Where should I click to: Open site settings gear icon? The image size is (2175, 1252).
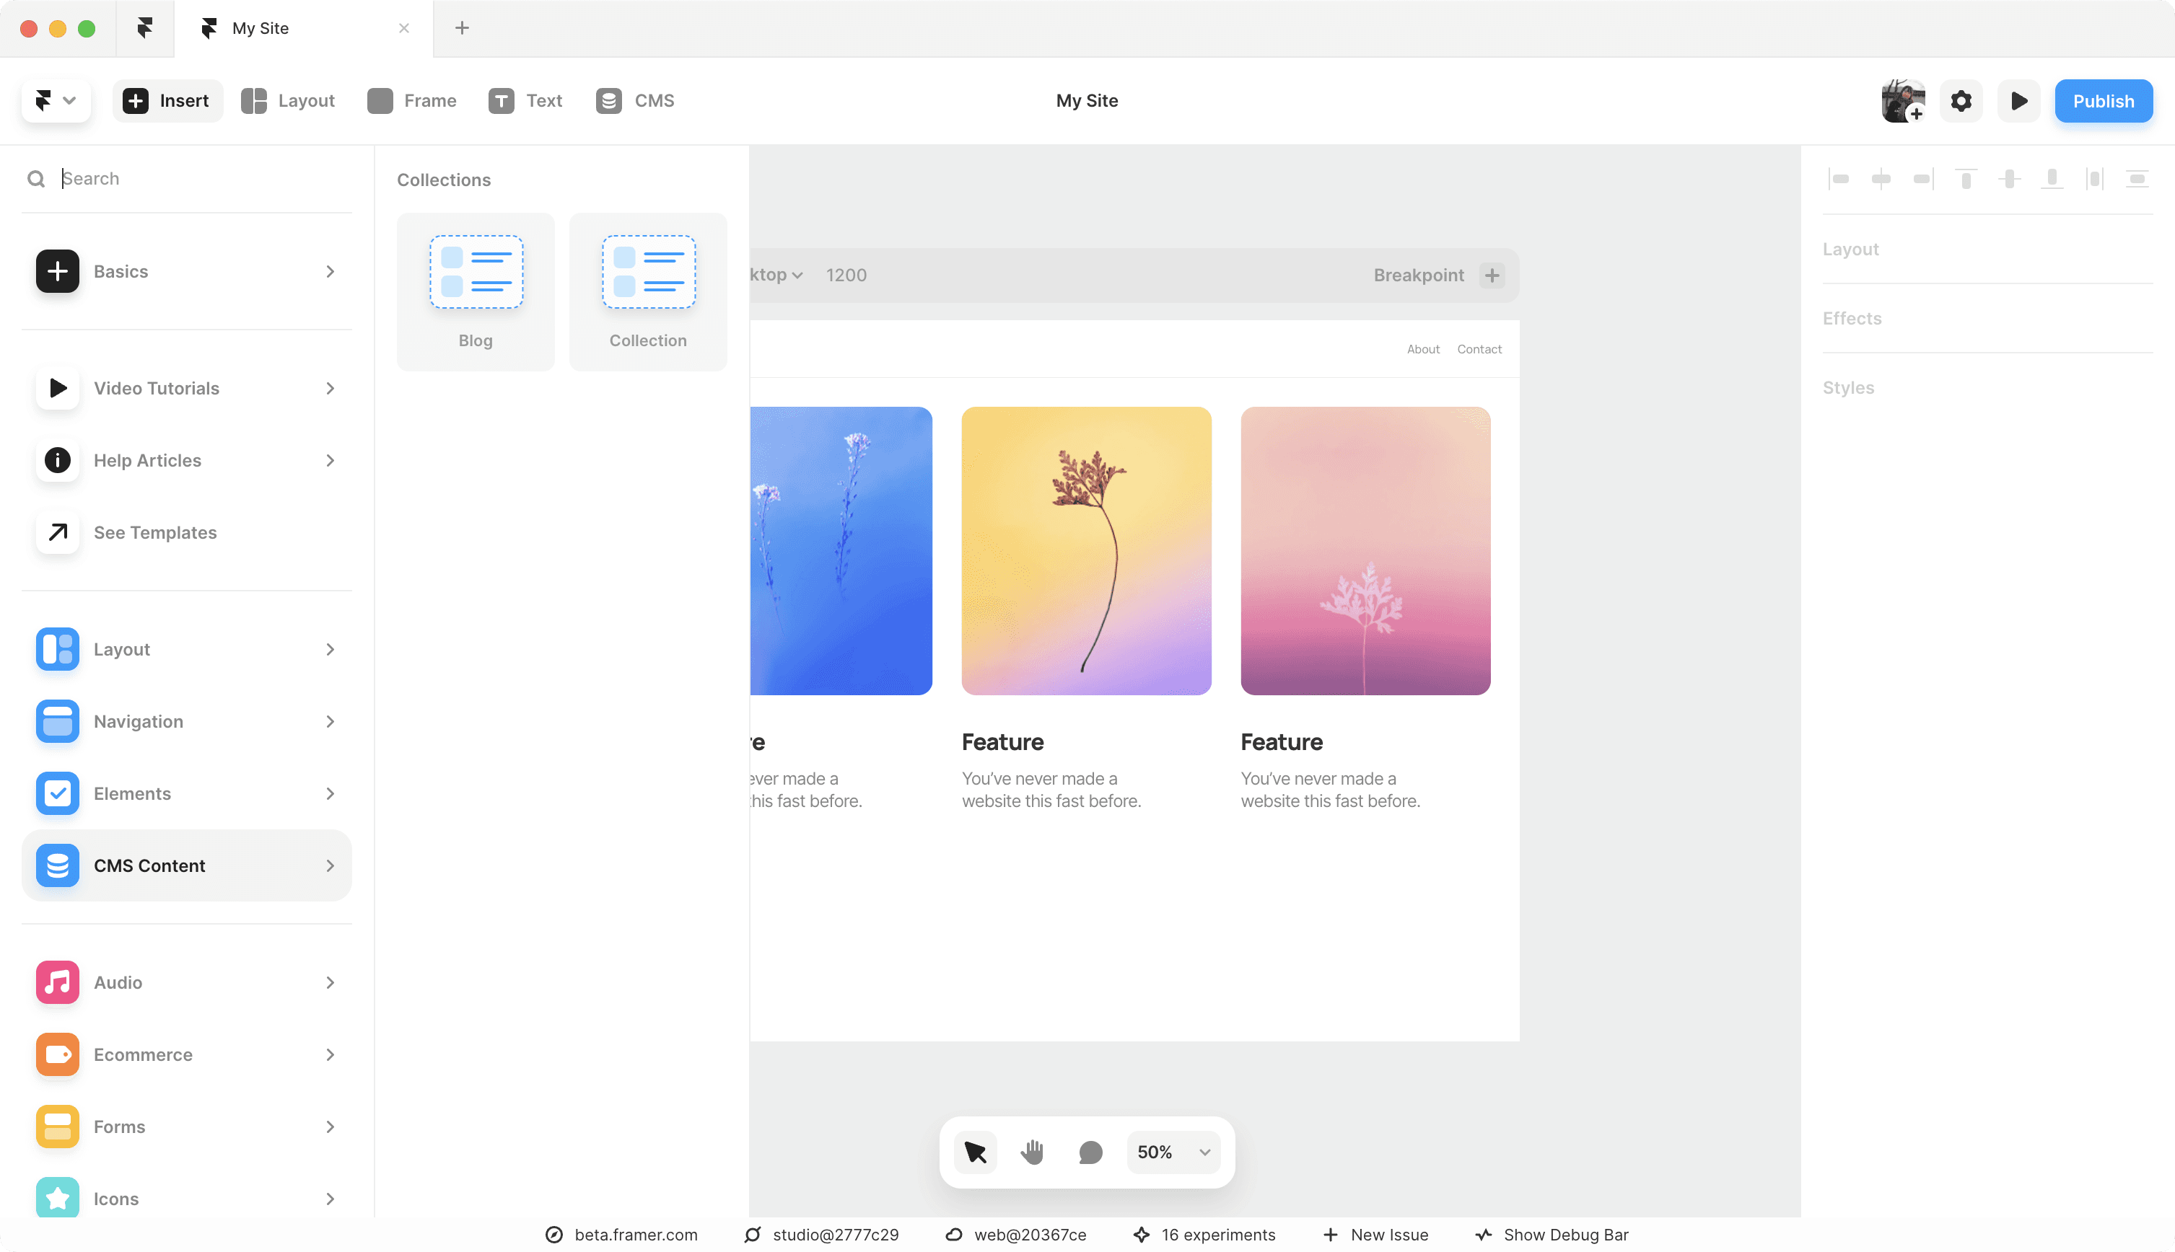coord(1961,102)
